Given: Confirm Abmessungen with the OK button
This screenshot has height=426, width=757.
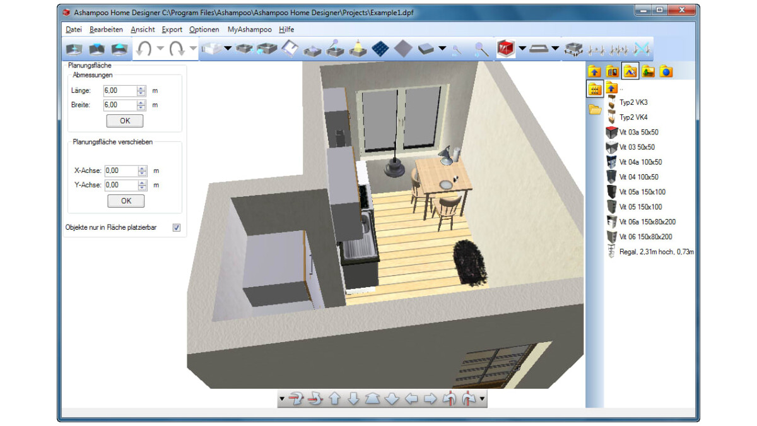Looking at the screenshot, I should [125, 121].
